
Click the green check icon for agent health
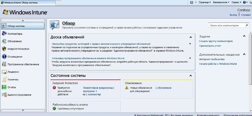tap(54, 108)
